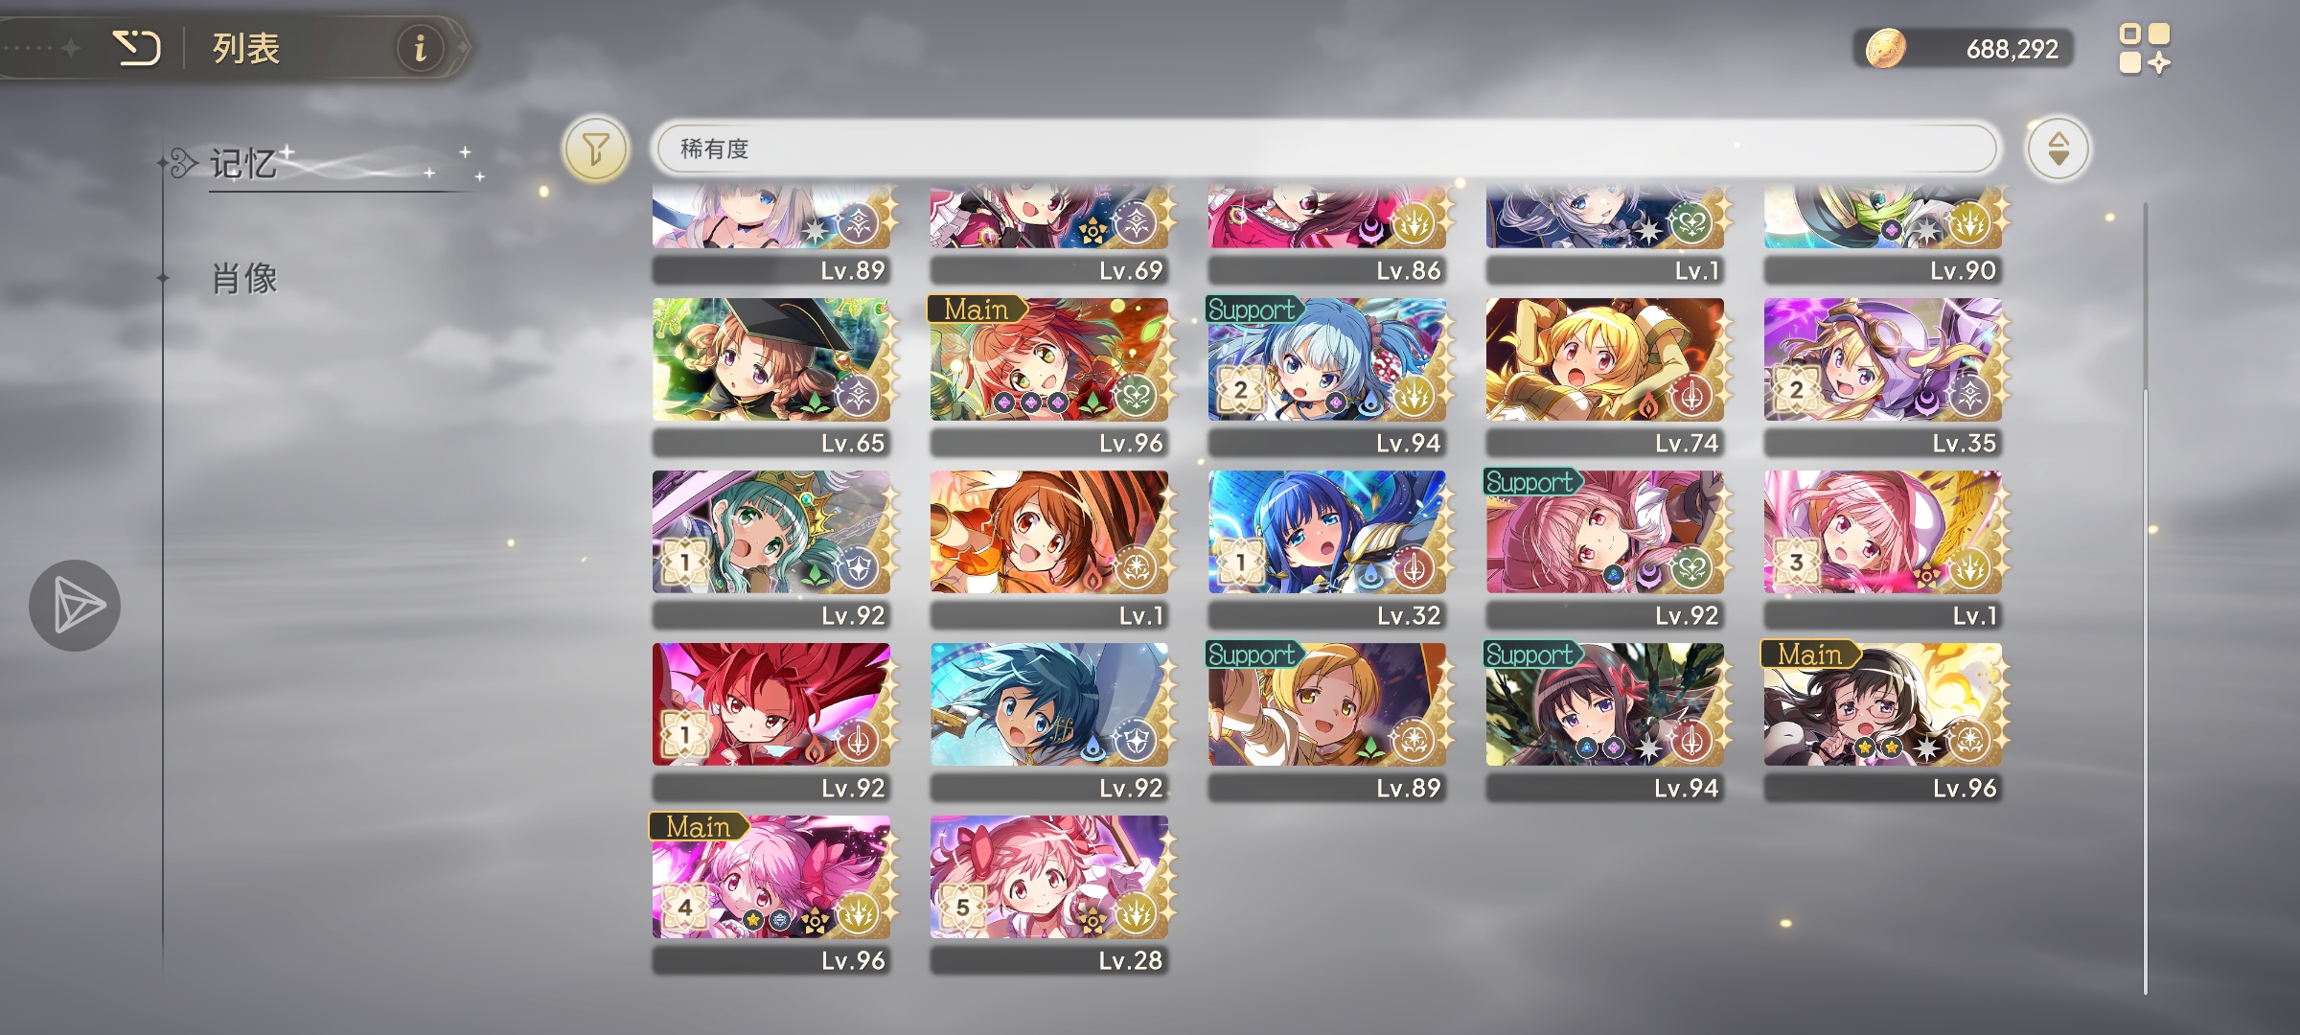This screenshot has width=2300, height=1035.
Task: Switch to the 记忆 tab
Action: [244, 164]
